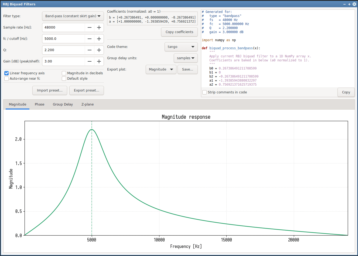This screenshot has width=358, height=256.
Task: Decrement the Q value
Action: [90, 50]
